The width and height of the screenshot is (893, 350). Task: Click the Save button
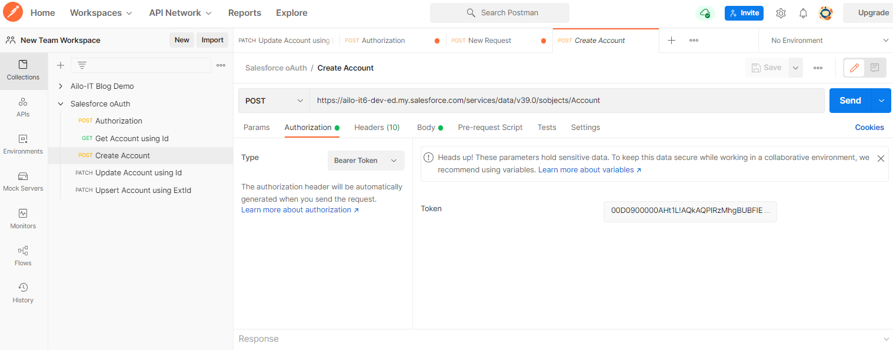click(767, 68)
